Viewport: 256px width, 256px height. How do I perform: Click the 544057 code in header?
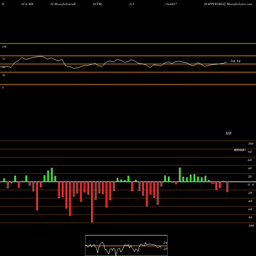point(171,4)
